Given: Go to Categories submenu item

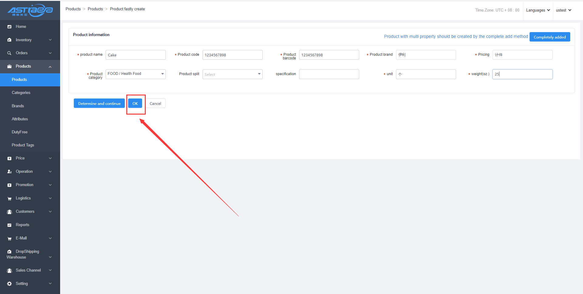Looking at the screenshot, I should pyautogui.click(x=21, y=93).
